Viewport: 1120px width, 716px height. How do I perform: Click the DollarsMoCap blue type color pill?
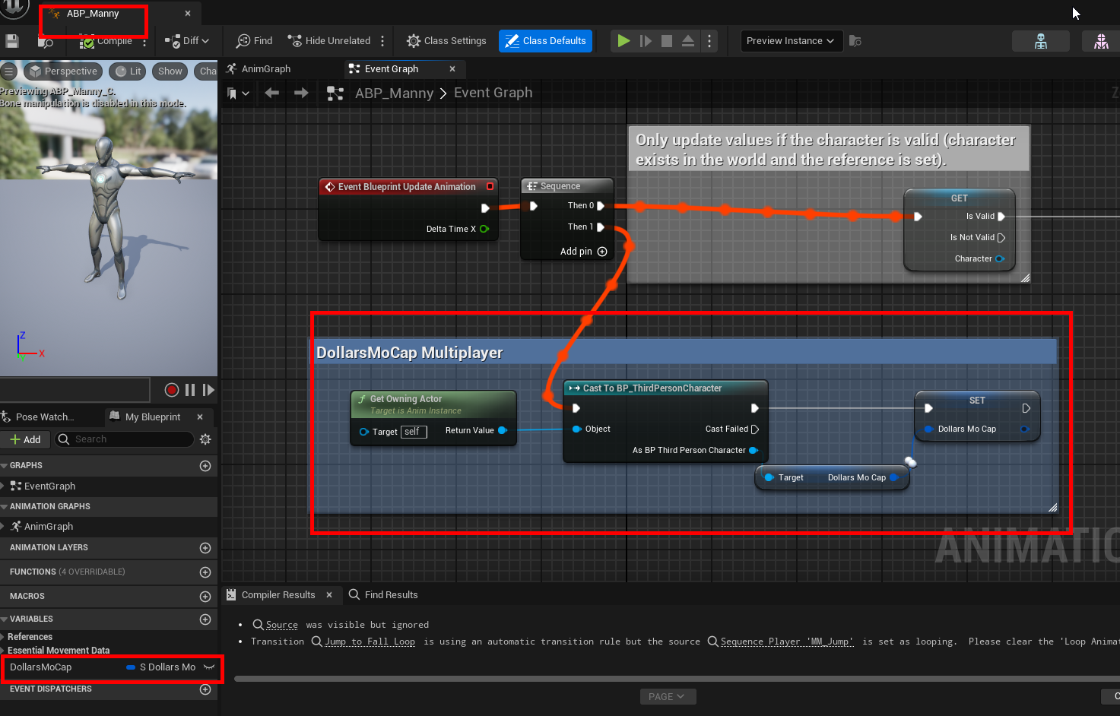tap(131, 667)
